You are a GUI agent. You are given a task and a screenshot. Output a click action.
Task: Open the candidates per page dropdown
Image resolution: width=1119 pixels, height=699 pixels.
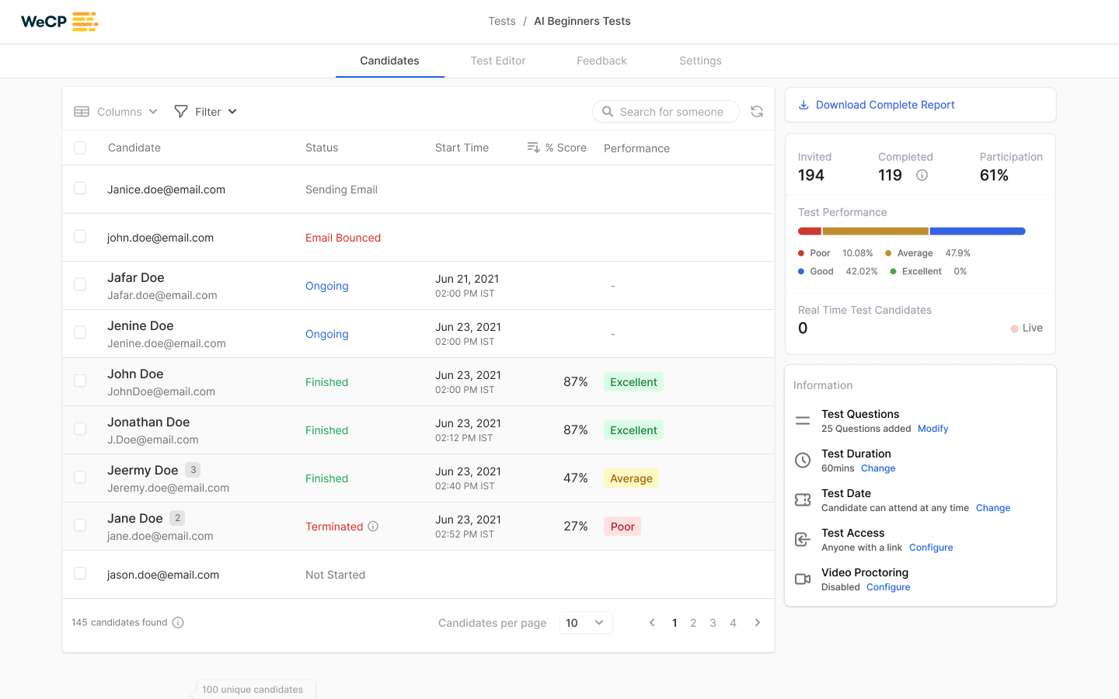click(x=585, y=622)
